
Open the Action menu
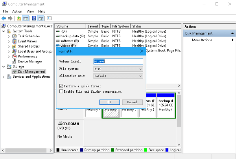click(x=17, y=11)
